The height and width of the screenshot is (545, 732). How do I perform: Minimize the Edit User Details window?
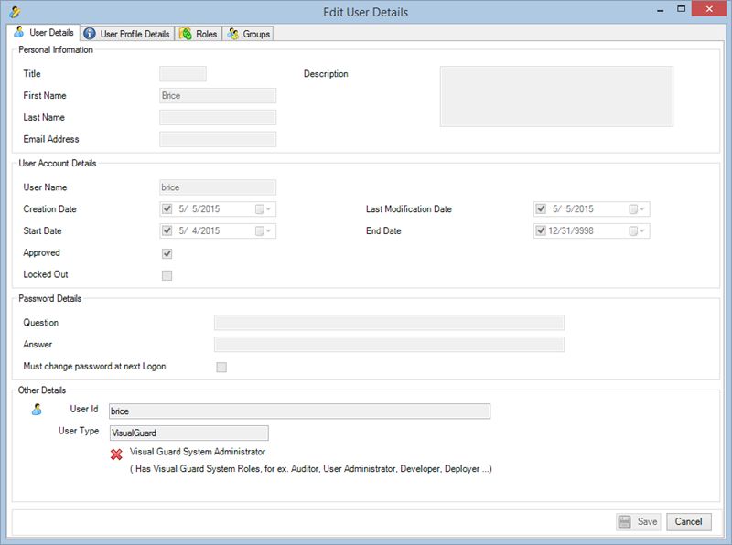(x=660, y=9)
